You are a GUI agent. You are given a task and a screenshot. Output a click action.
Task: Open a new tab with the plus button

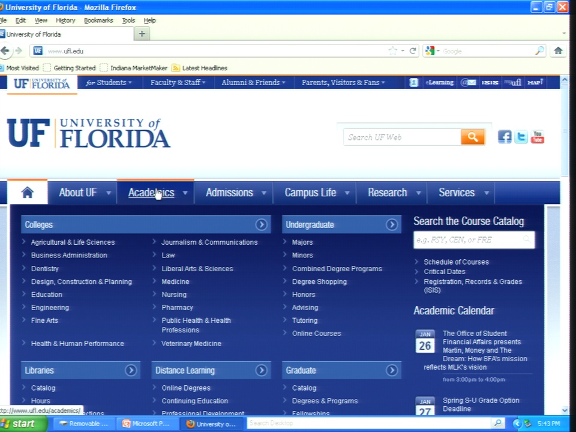click(x=142, y=34)
